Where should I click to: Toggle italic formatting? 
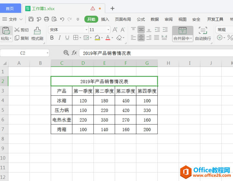click(x=60, y=38)
